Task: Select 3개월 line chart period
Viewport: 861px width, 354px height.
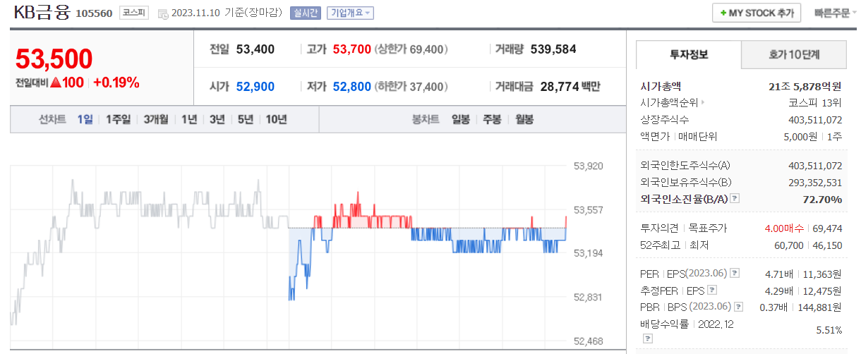Action: click(x=155, y=119)
